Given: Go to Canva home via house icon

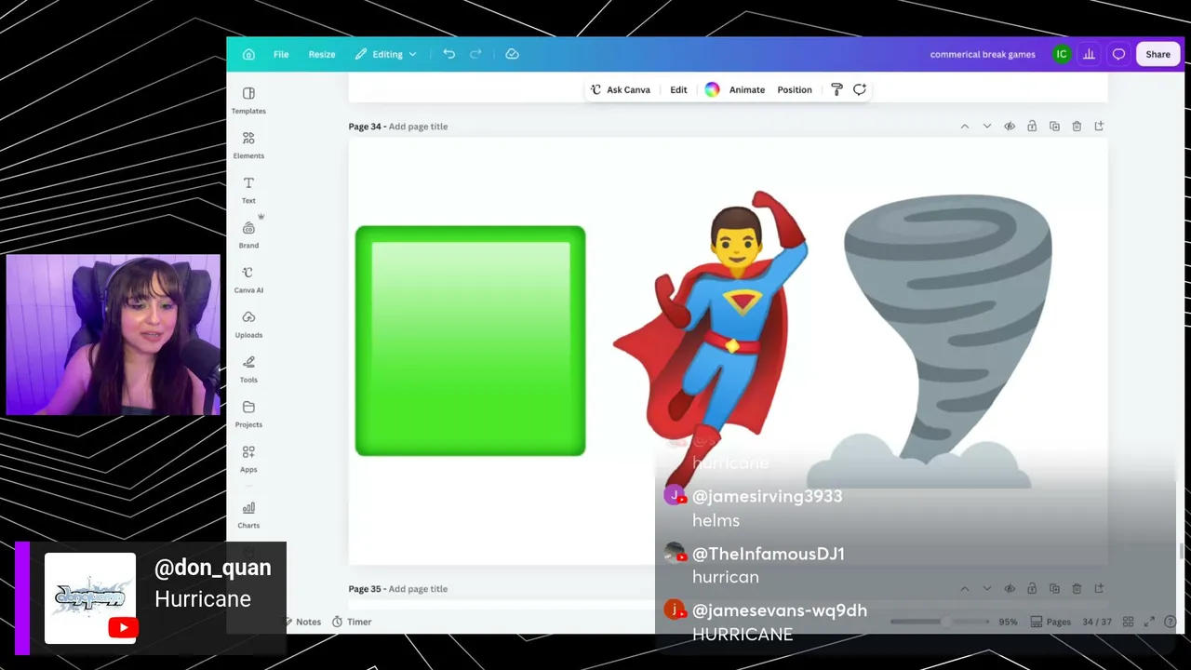Looking at the screenshot, I should coord(248,54).
